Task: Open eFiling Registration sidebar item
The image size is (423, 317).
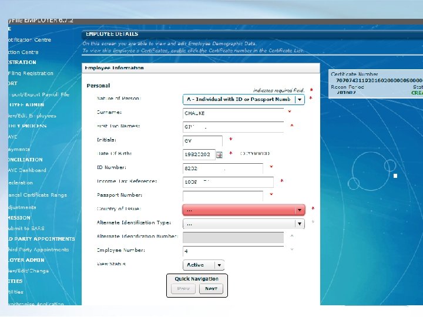Action: (x=31, y=73)
